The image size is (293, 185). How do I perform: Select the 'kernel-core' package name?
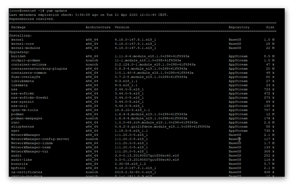22,44
